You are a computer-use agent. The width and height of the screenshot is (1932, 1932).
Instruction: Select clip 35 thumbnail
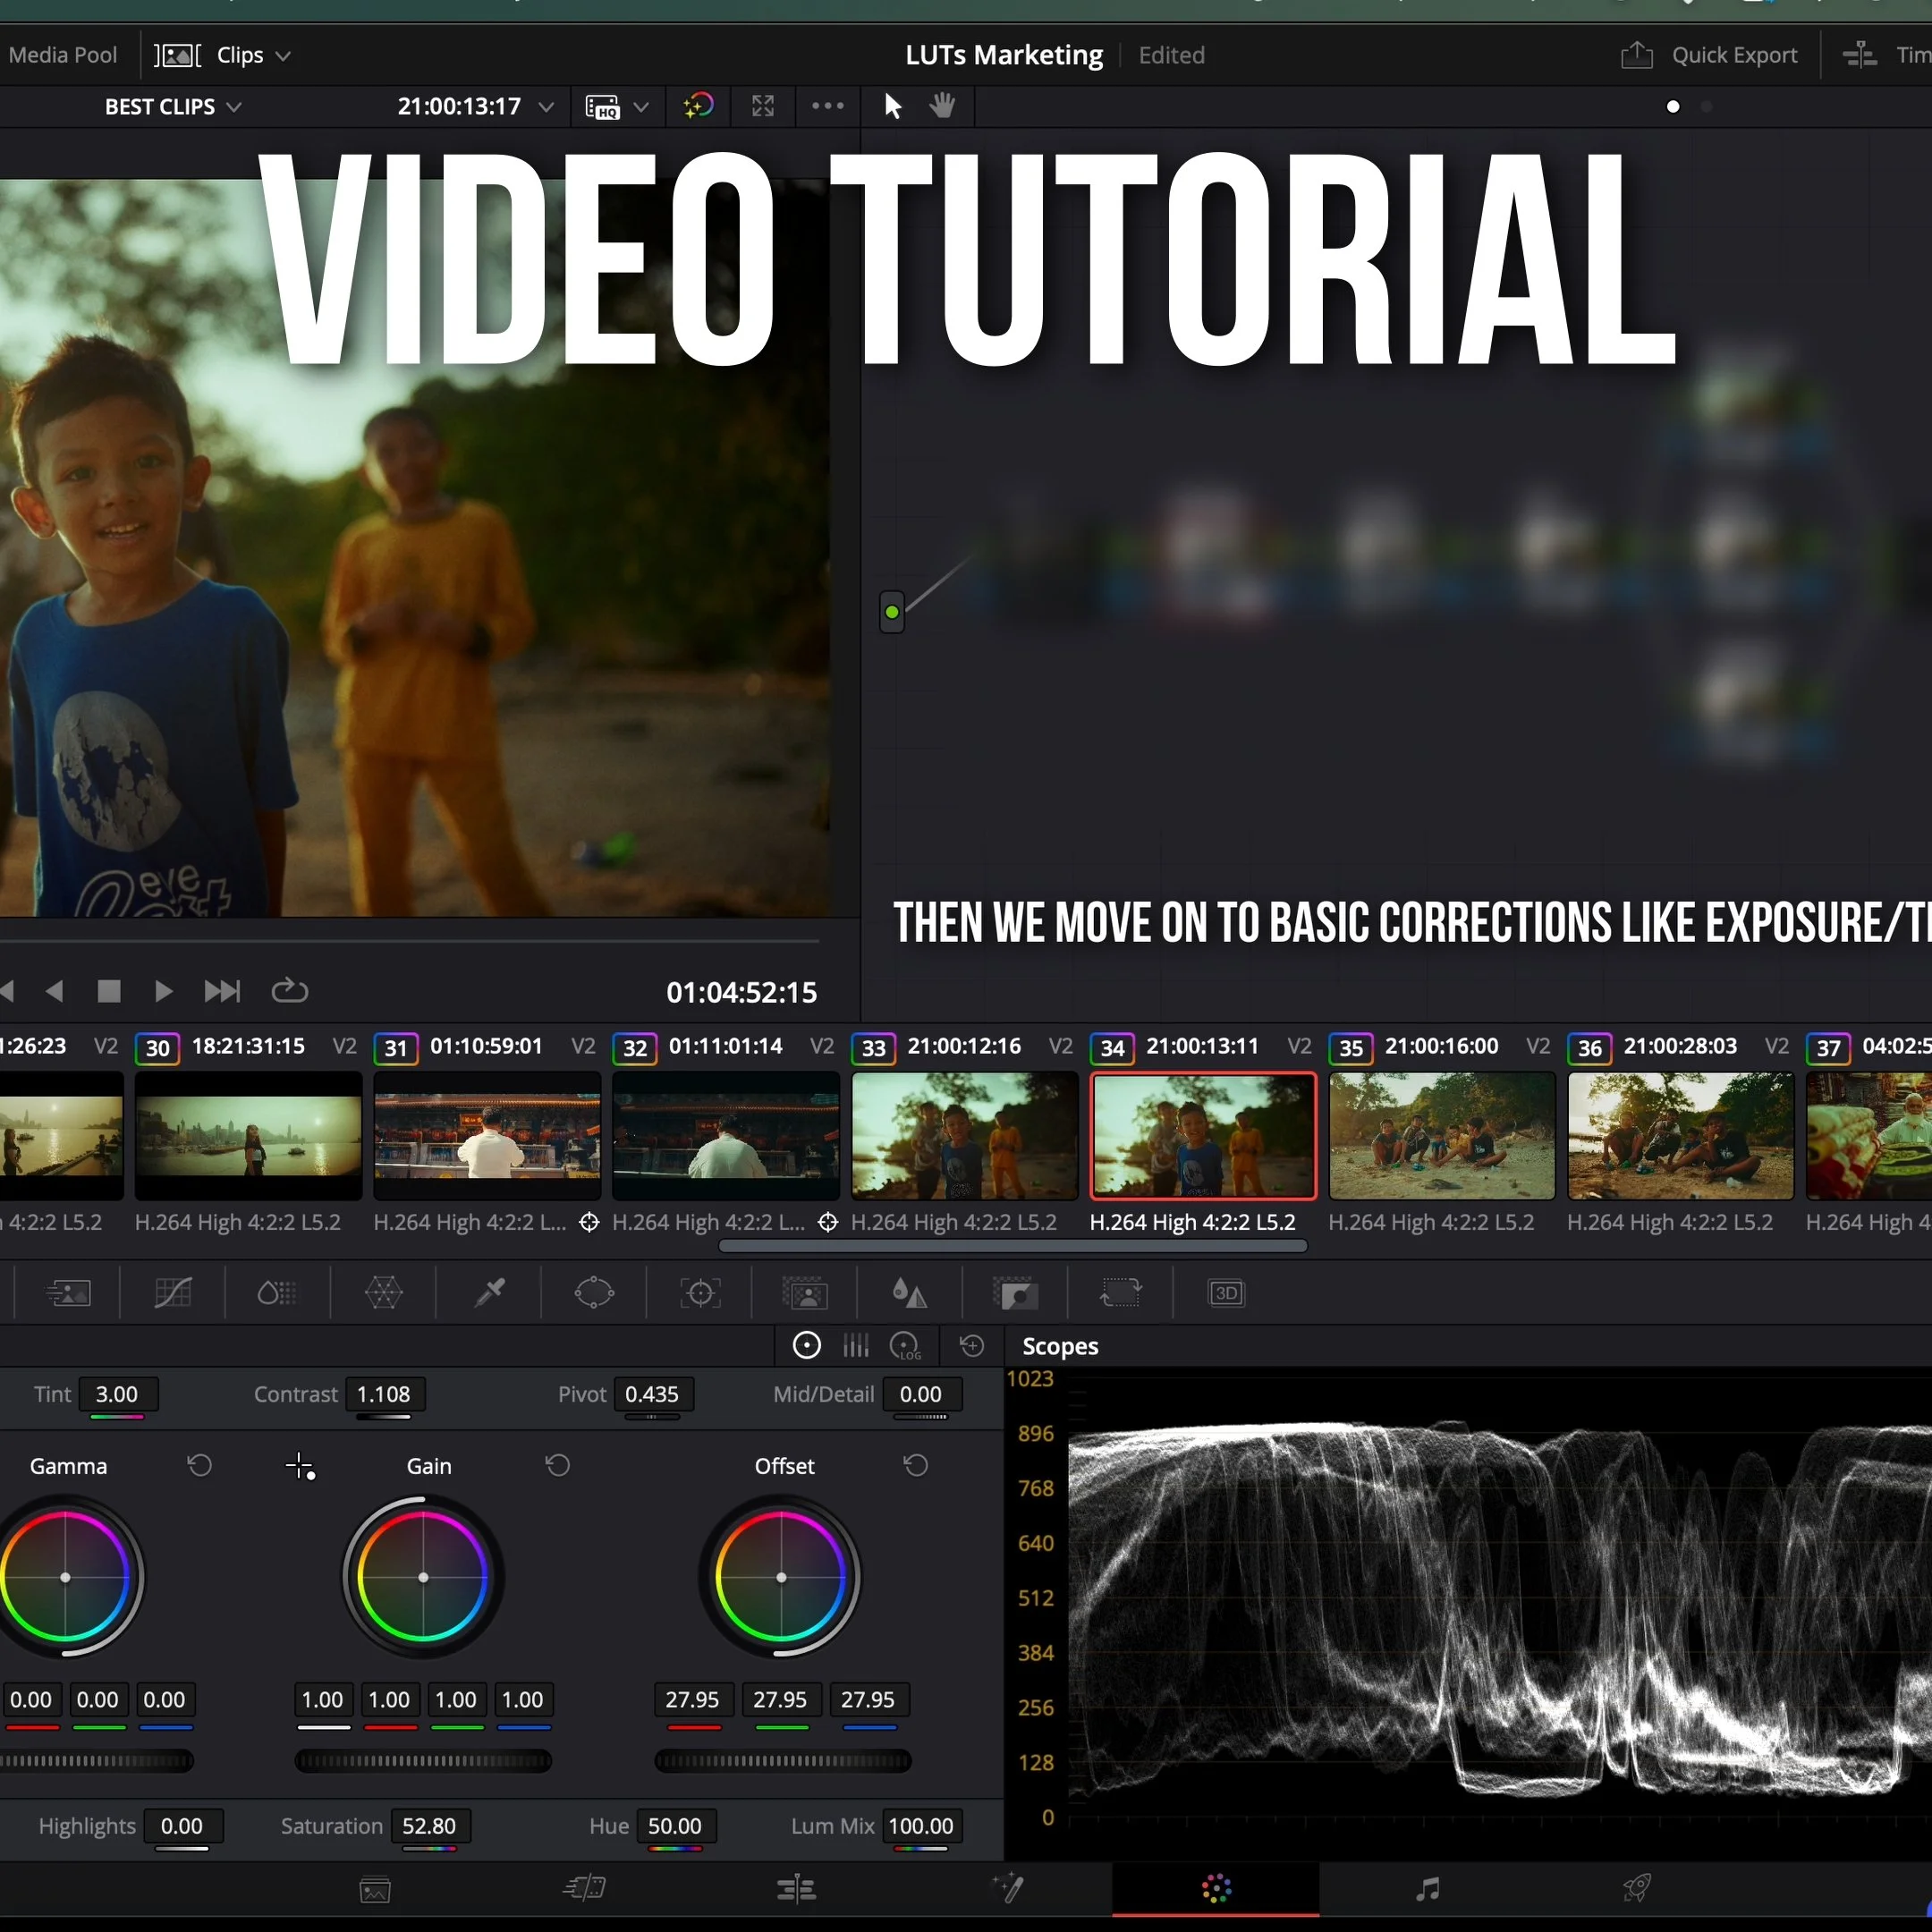[1441, 1135]
